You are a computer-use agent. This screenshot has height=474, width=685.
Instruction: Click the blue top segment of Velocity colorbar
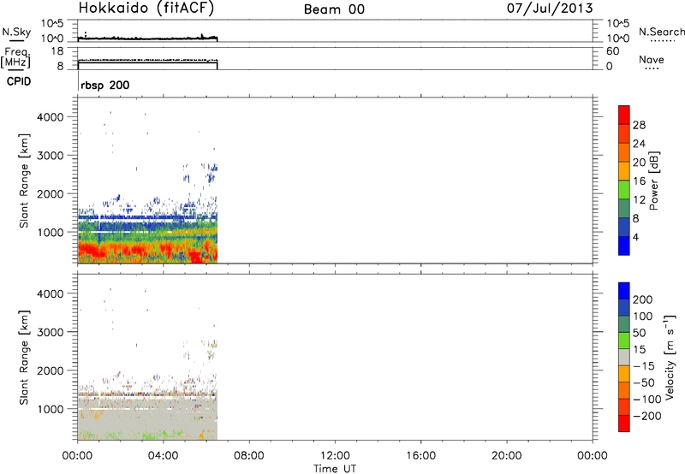(624, 291)
